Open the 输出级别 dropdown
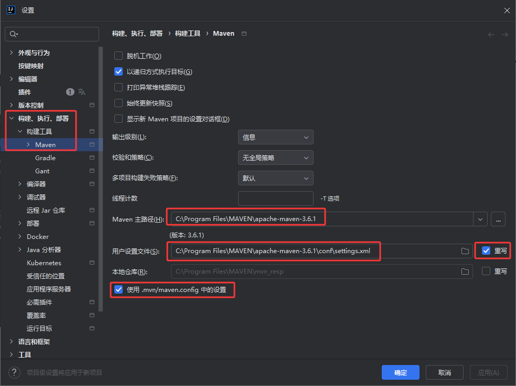516x386 pixels. tap(275, 137)
